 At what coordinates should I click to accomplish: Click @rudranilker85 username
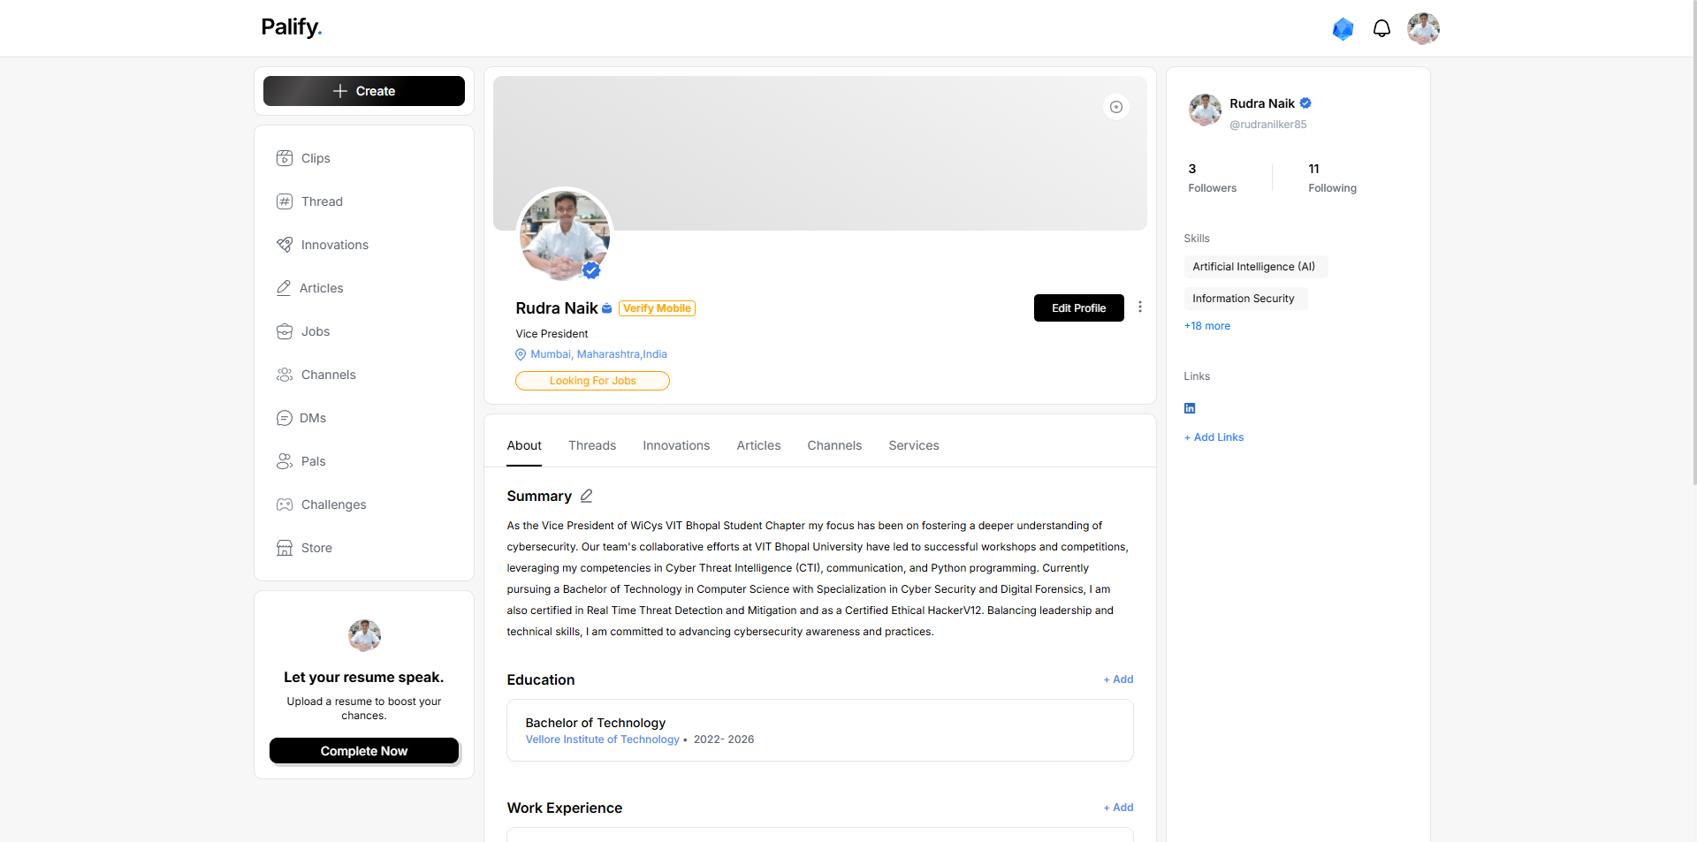1267,125
